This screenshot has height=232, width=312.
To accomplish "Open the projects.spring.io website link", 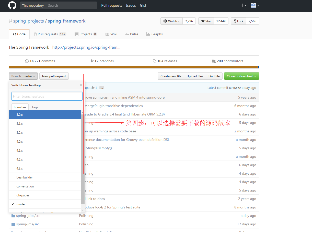I will [86, 47].
